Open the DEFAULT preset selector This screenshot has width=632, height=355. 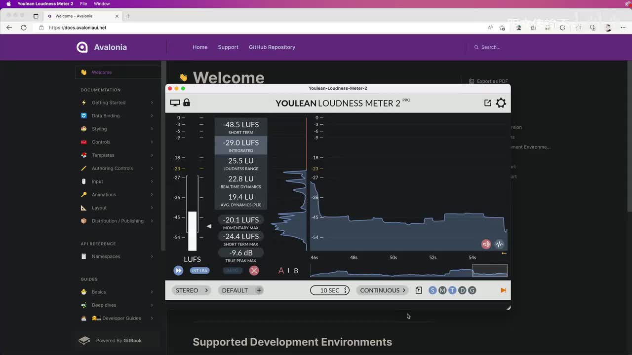coord(235,290)
